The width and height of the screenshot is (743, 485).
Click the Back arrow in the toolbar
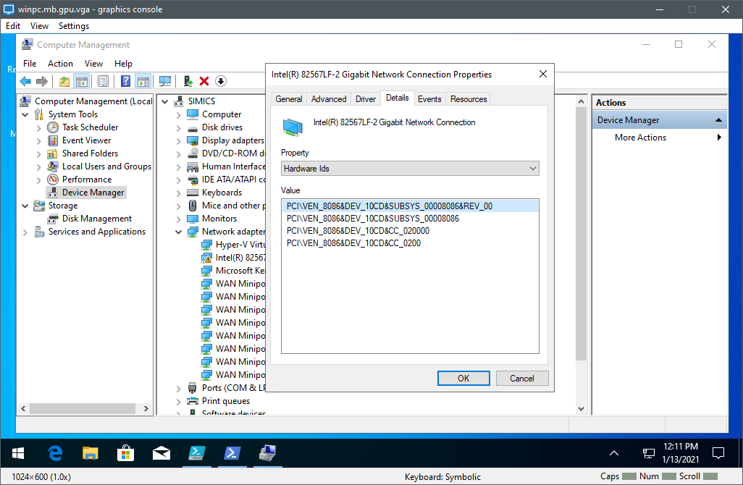(25, 81)
